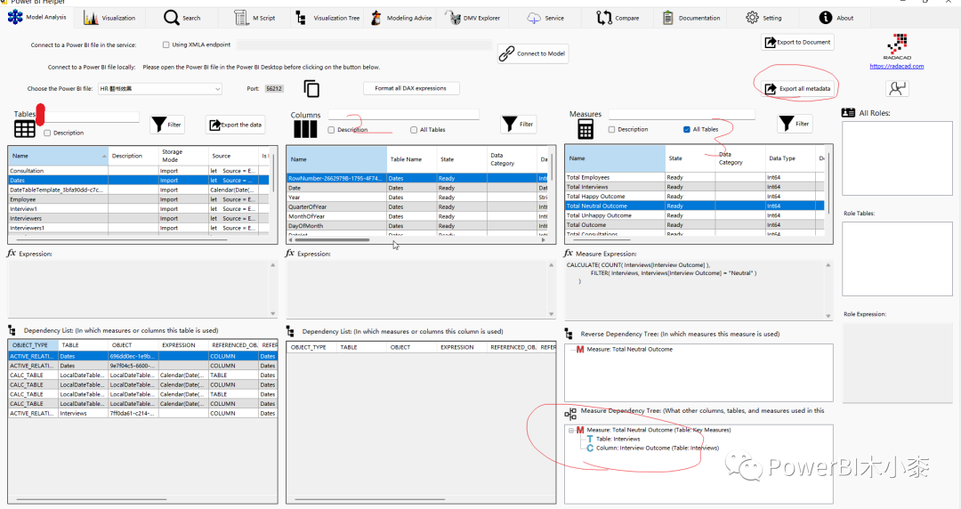This screenshot has width=961, height=509.
Task: Select the Employee table row
Action: (x=139, y=199)
